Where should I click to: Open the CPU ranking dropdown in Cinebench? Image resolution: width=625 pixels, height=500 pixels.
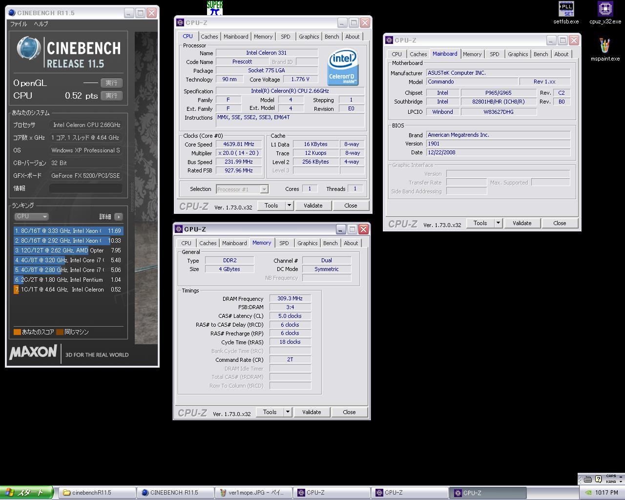click(x=31, y=216)
